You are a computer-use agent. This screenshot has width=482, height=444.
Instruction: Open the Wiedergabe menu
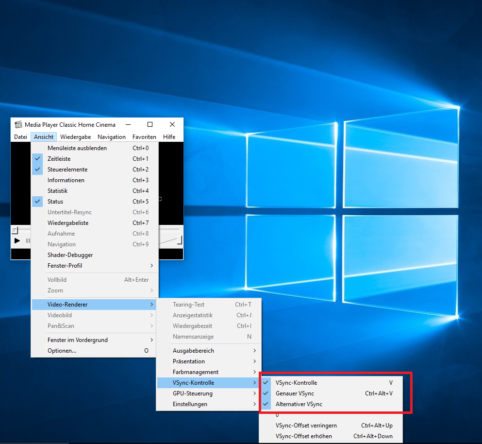(x=75, y=137)
